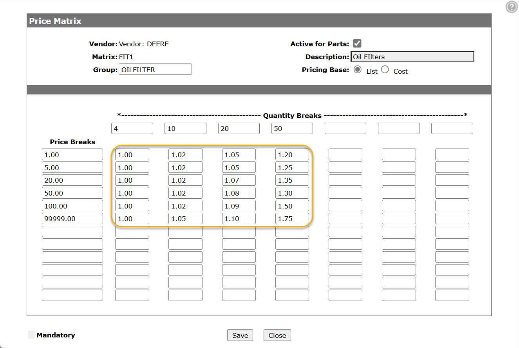Click the Close button
This screenshot has height=348, width=519.
point(277,335)
